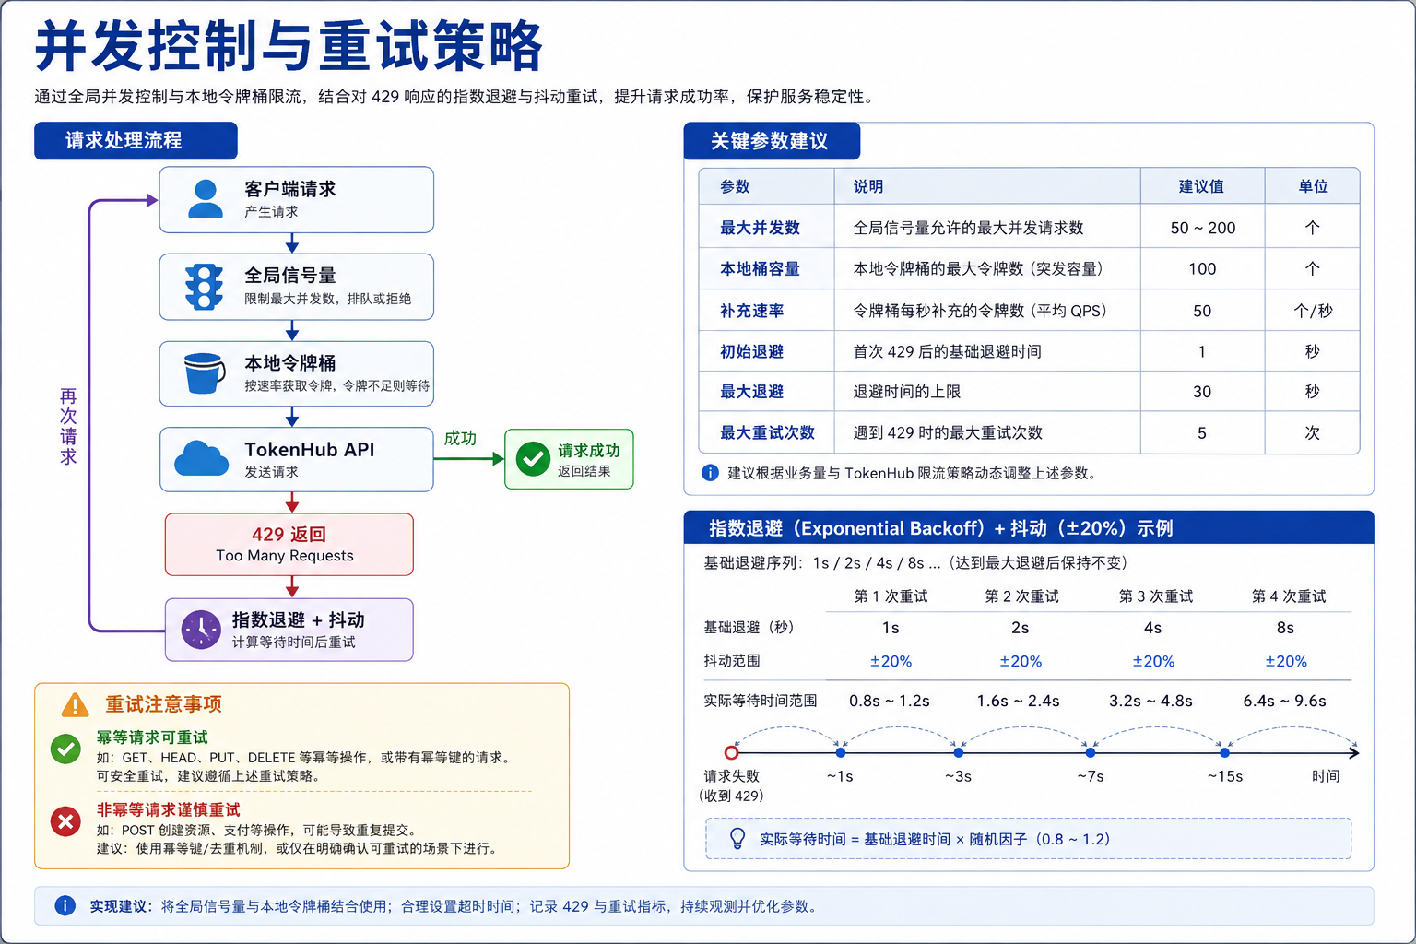
Task: Click the 第 4 次重试 column header
Action: pyautogui.click(x=1288, y=596)
